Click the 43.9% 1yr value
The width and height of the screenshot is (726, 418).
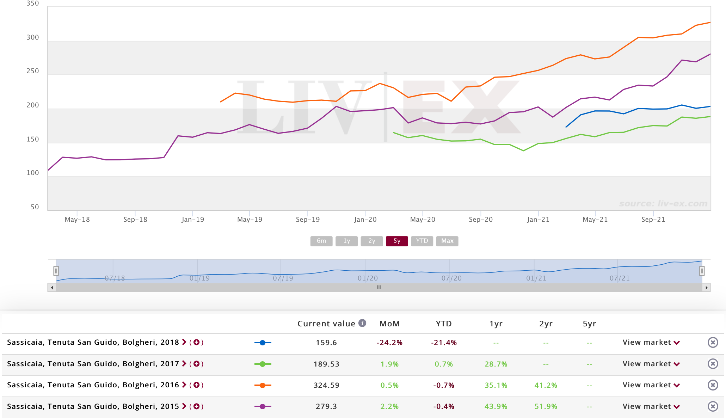pos(496,407)
